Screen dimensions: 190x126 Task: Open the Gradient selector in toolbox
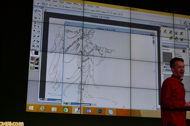click(x=37, y=59)
